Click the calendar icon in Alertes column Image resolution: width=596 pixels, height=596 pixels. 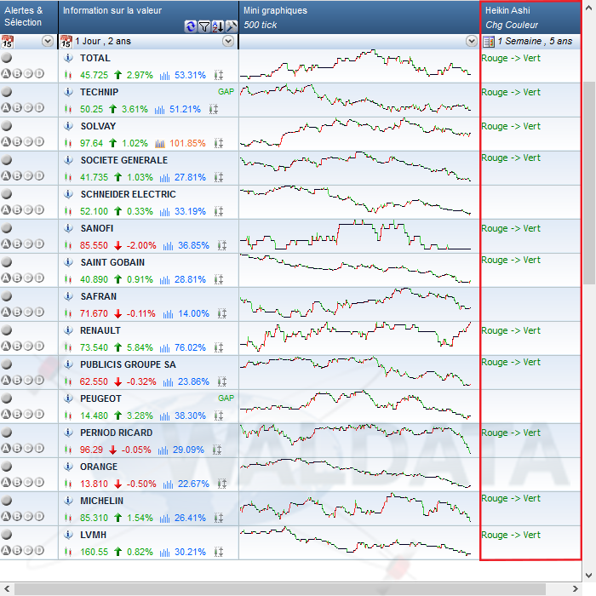click(x=7, y=42)
